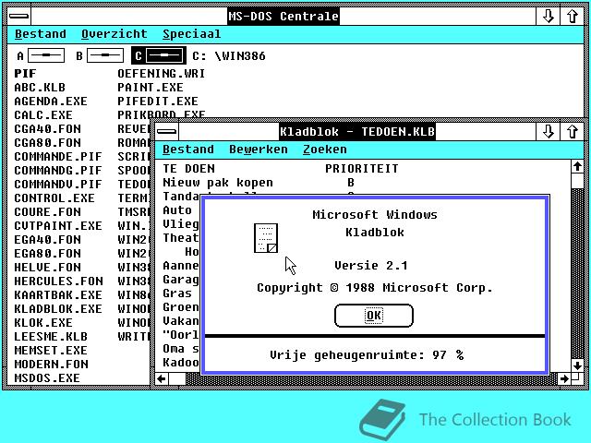Select file ABC.KLB
591x443 pixels.
pos(40,88)
